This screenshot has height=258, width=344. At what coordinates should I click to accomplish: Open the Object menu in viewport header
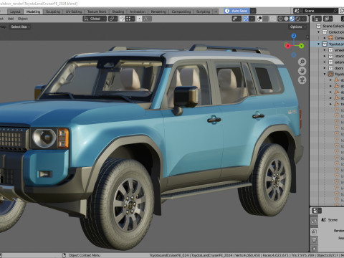23,19
